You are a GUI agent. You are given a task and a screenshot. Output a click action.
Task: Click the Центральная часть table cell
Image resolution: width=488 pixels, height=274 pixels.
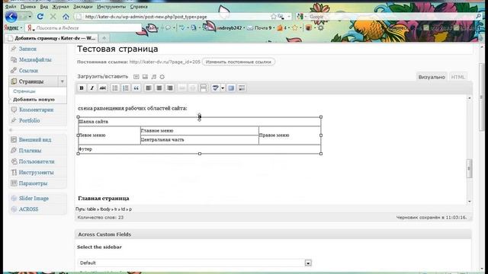point(200,140)
